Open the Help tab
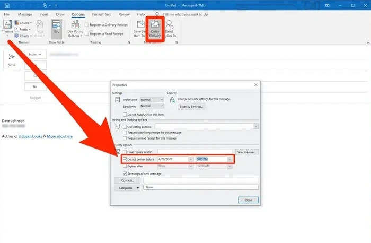 pyautogui.click(x=141, y=14)
